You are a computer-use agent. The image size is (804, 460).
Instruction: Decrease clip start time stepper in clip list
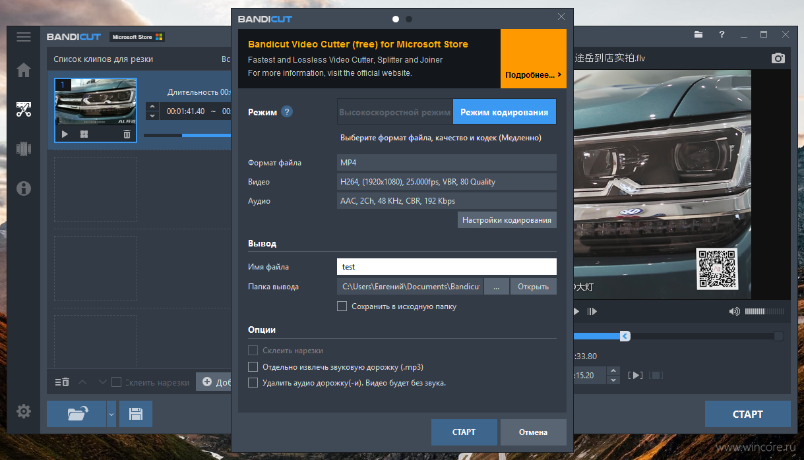coord(152,115)
